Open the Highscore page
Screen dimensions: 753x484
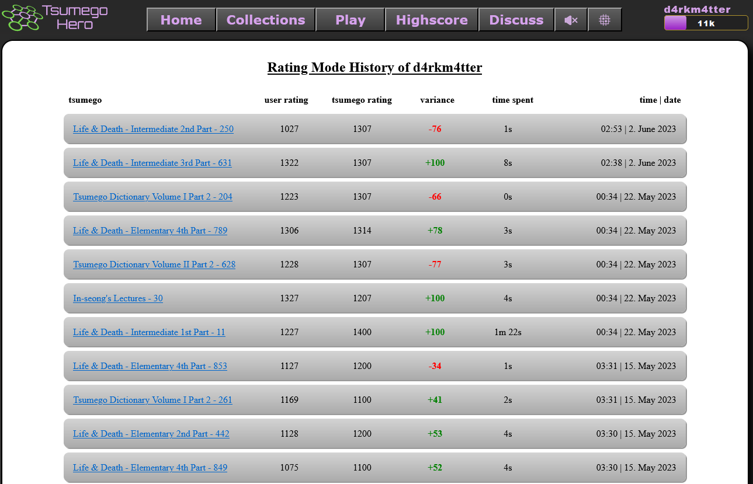pos(432,20)
